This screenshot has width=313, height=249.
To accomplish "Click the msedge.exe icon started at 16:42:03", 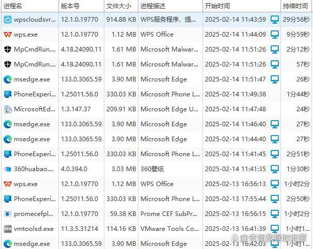I will pos(8,244).
